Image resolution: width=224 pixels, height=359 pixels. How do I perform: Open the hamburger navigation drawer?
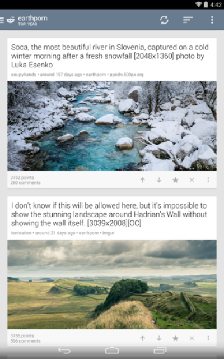[x=2, y=20]
